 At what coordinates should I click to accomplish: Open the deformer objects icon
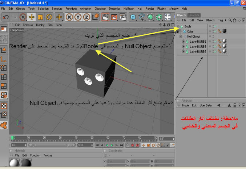pos(168,17)
